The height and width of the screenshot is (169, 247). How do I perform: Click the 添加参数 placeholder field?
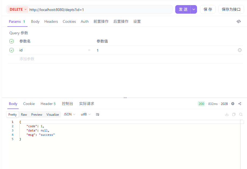[x=27, y=59]
